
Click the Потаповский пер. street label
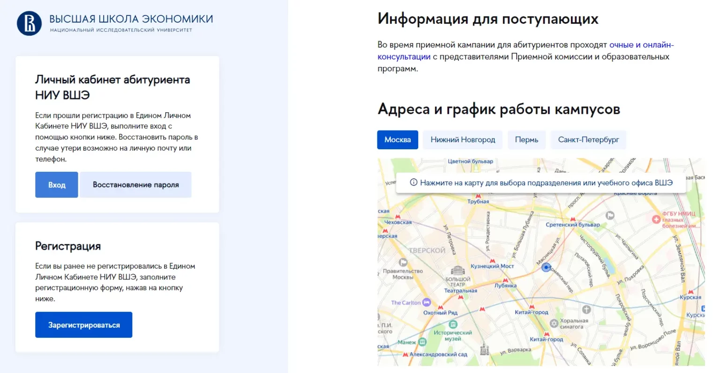pyautogui.click(x=584, y=271)
